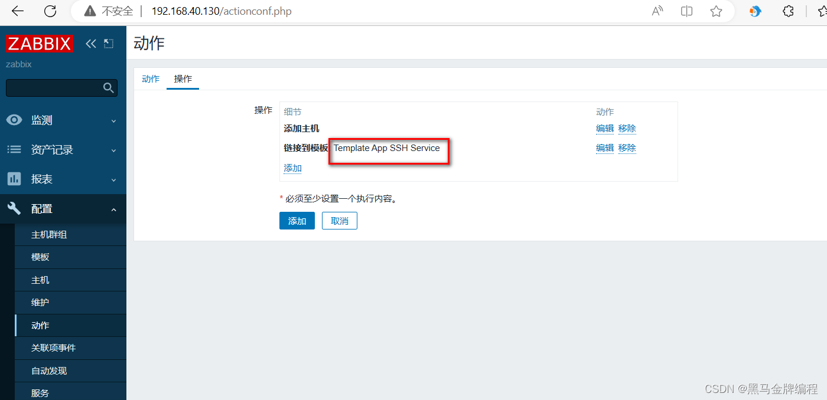Click the 细节 column header
The image size is (827, 400).
(x=293, y=112)
